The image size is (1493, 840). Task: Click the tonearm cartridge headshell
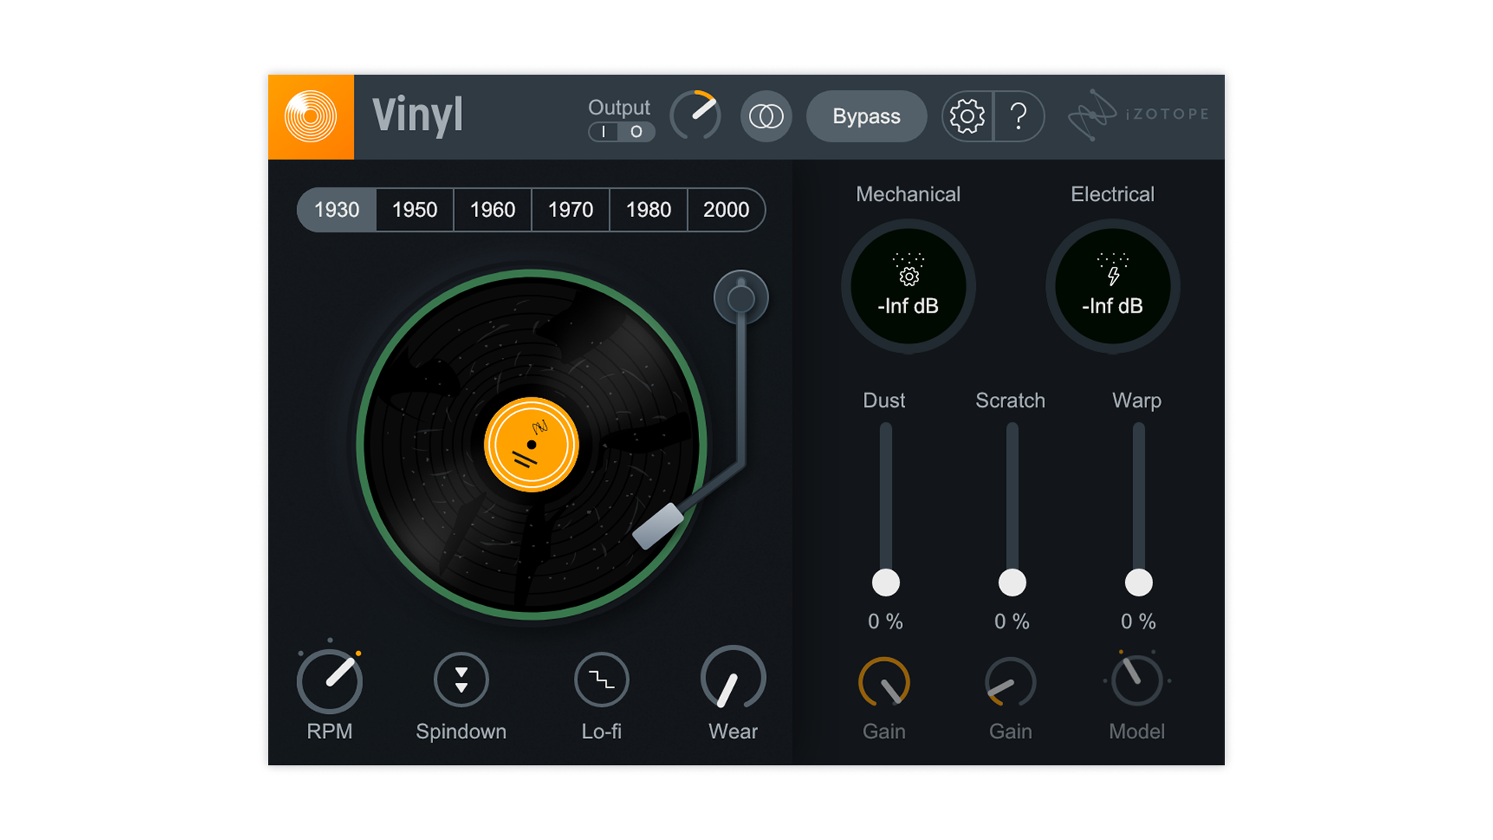(x=658, y=526)
